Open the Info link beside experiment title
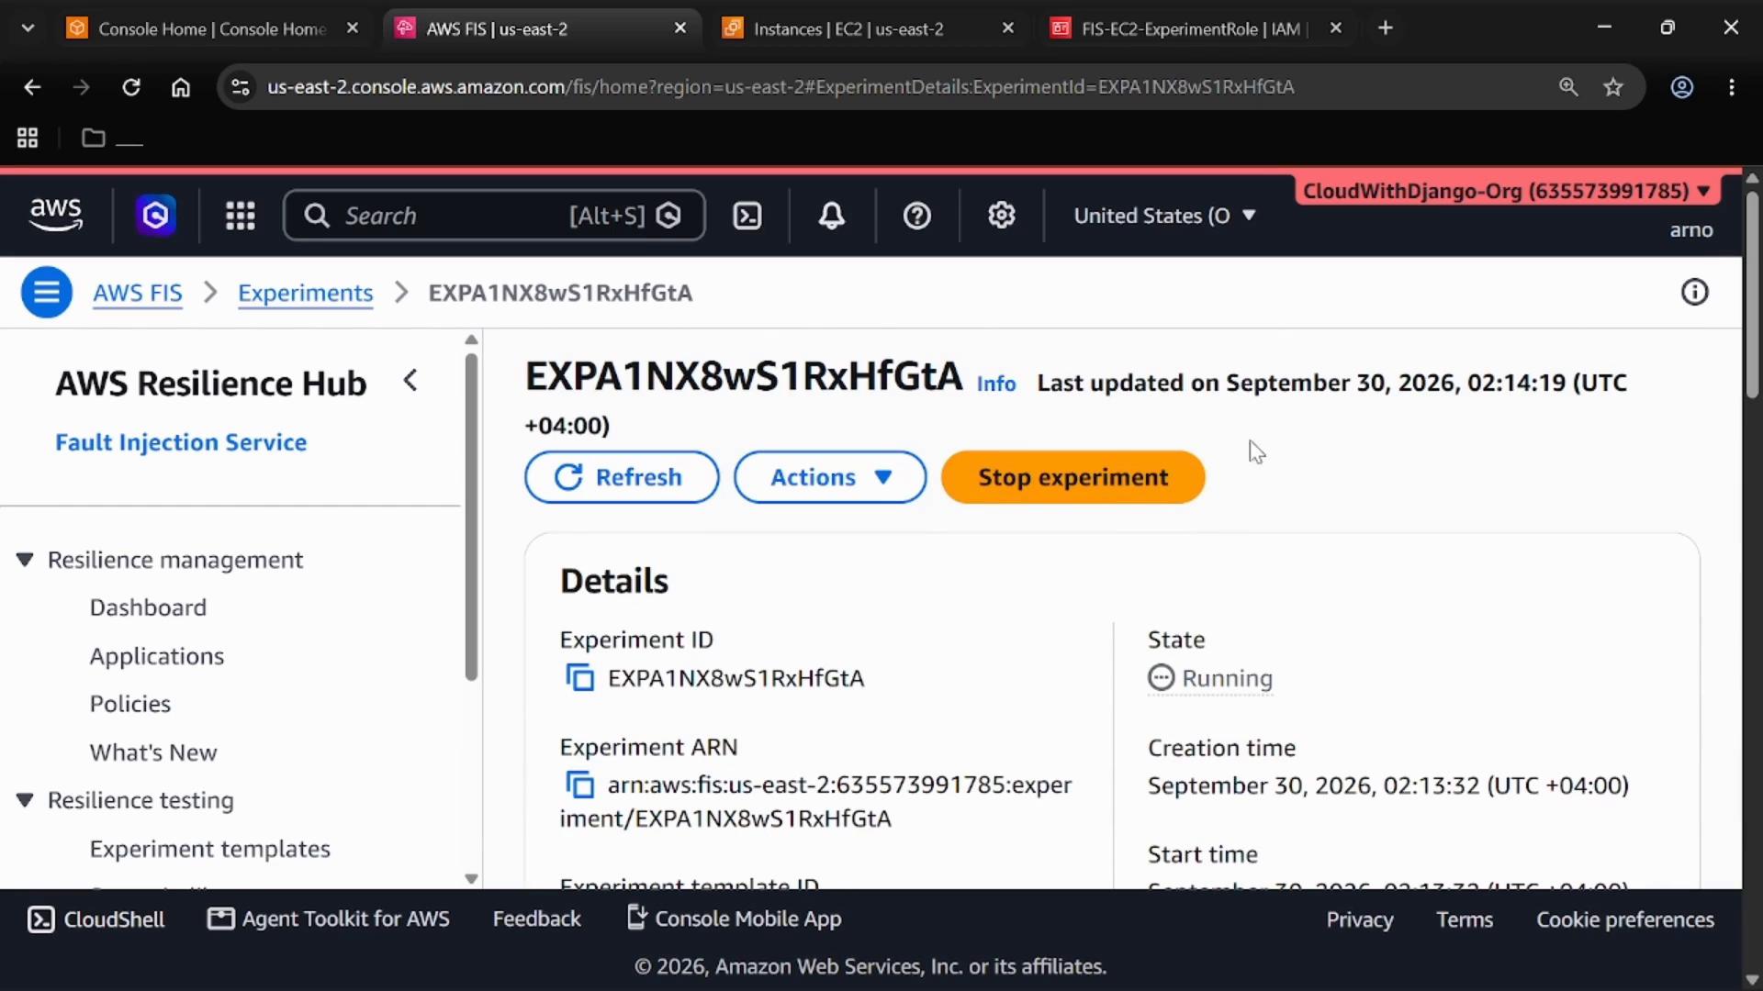This screenshot has width=1763, height=991. pyautogui.click(x=996, y=384)
